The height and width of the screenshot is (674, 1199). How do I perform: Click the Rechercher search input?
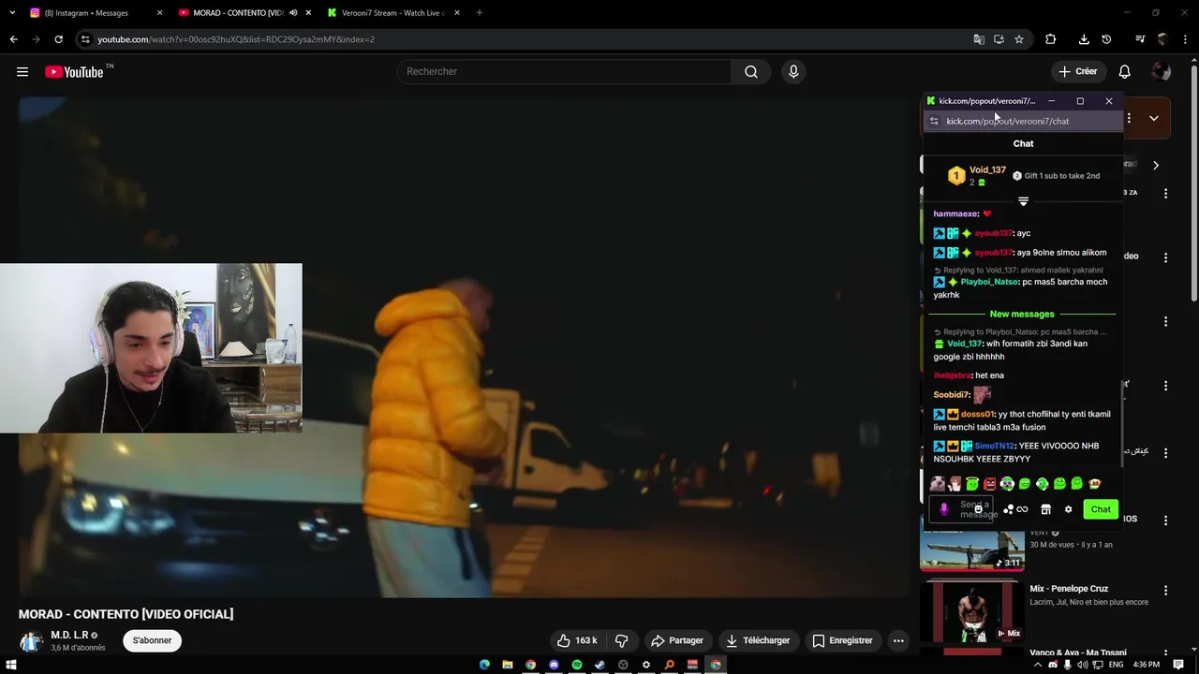tap(565, 72)
